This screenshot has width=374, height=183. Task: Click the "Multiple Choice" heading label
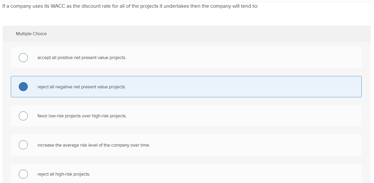(x=31, y=34)
